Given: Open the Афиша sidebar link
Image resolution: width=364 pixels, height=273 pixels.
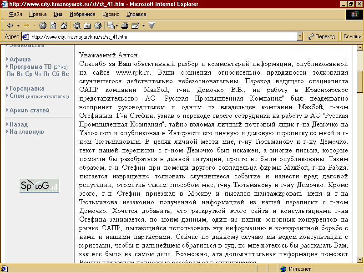Looking at the screenshot, I should [x=20, y=60].
